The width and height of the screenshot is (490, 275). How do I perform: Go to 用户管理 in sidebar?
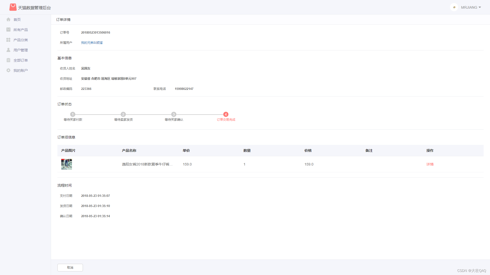(21, 50)
